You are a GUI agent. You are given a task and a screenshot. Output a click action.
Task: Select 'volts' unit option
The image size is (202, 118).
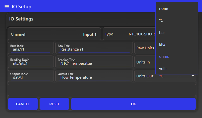176,69
